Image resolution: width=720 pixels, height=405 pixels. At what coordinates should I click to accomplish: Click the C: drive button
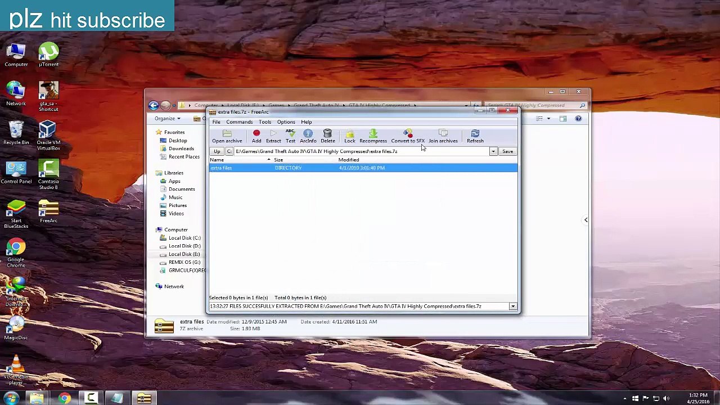[x=229, y=151]
